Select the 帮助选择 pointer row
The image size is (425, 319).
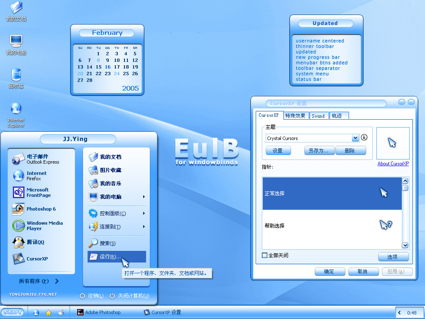point(332,226)
